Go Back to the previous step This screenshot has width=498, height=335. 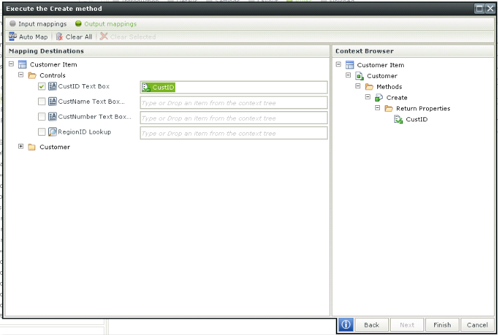[x=372, y=325]
